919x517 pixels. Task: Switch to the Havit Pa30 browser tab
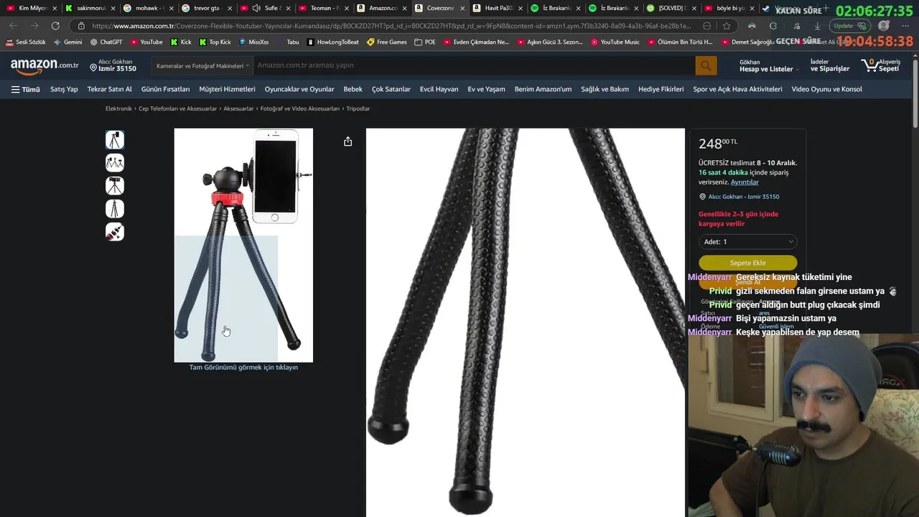(x=499, y=8)
